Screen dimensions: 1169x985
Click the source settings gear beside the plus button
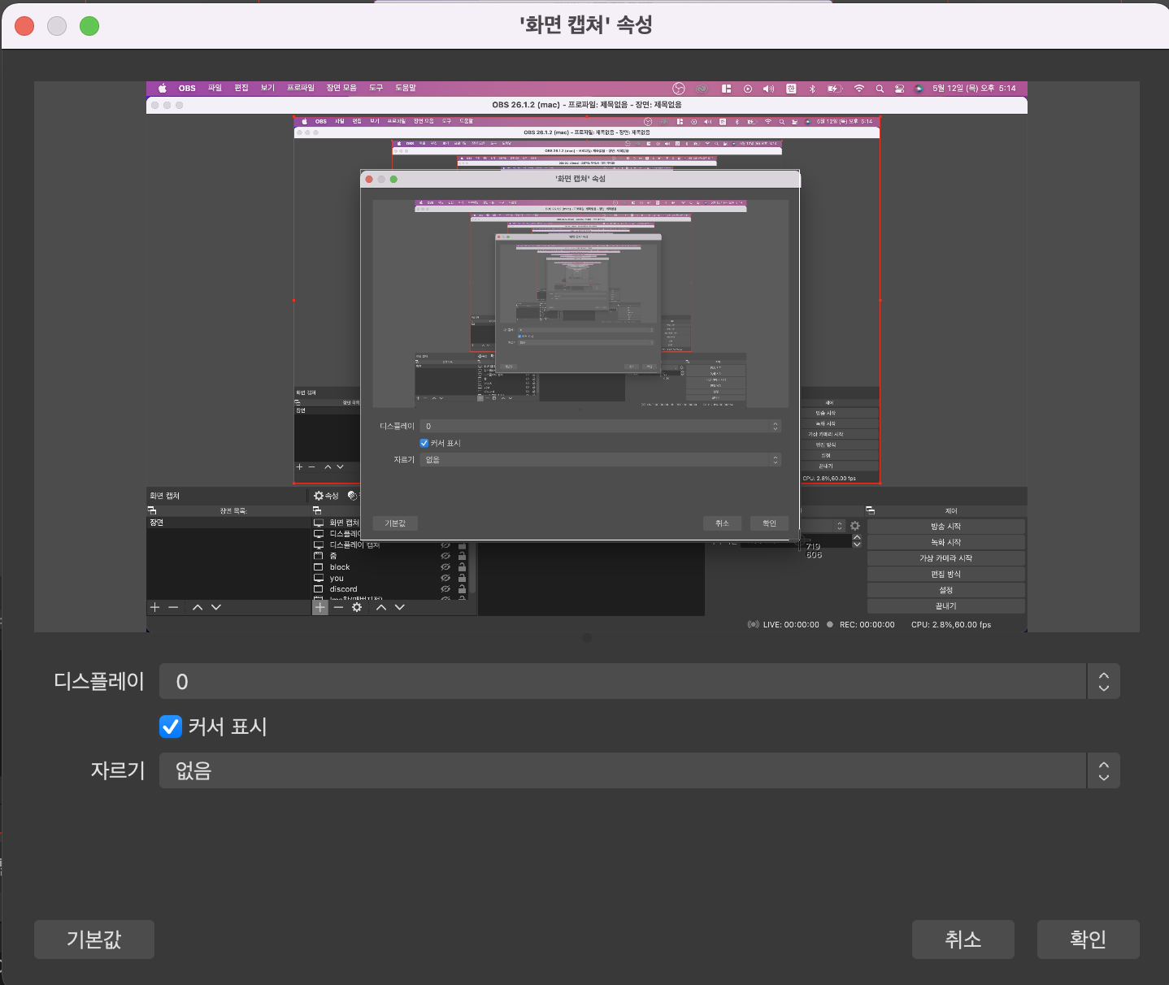click(357, 607)
